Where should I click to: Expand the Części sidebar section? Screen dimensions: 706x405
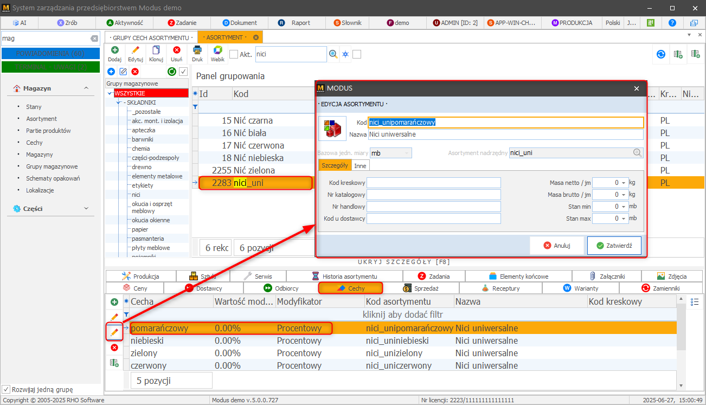[86, 208]
